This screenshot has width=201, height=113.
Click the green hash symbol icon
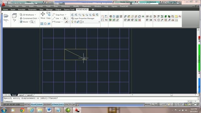(166, 16)
